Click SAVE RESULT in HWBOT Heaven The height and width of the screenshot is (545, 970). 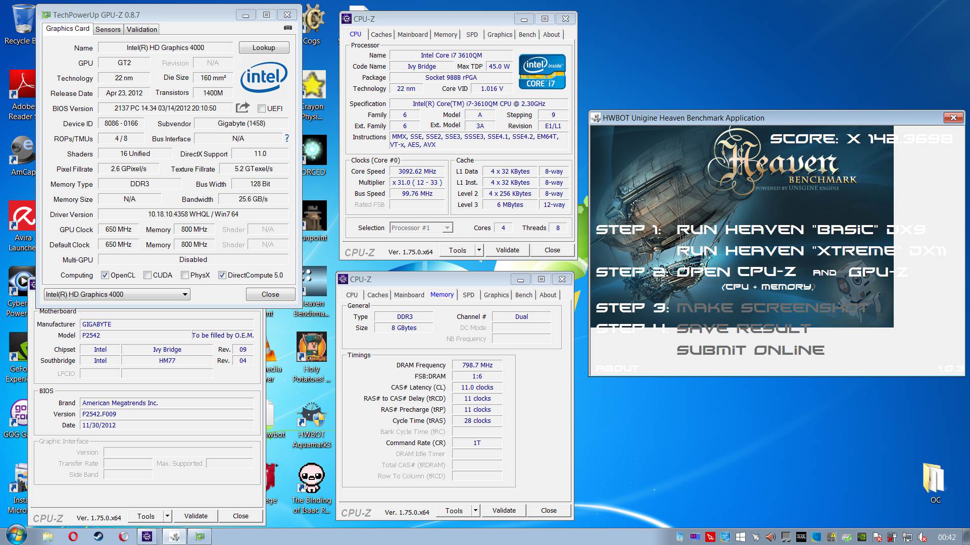pyautogui.click(x=744, y=329)
